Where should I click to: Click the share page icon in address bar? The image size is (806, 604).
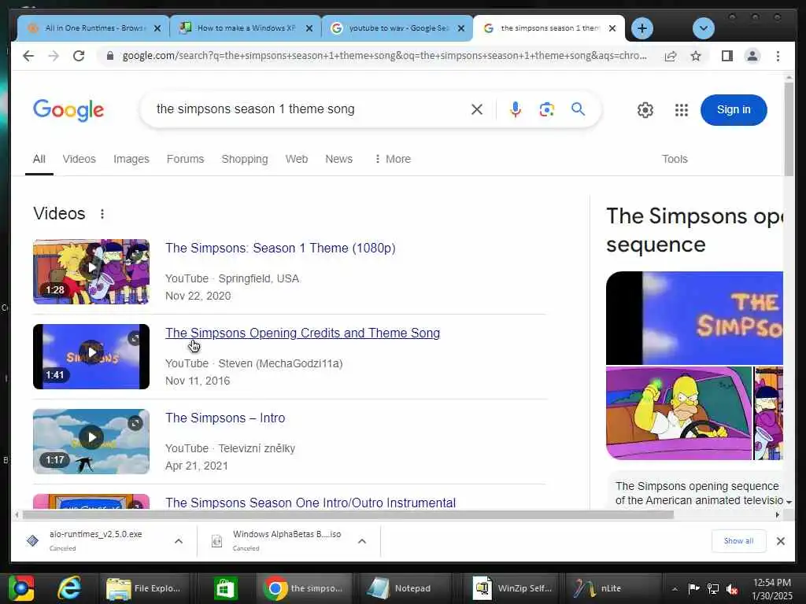click(671, 56)
